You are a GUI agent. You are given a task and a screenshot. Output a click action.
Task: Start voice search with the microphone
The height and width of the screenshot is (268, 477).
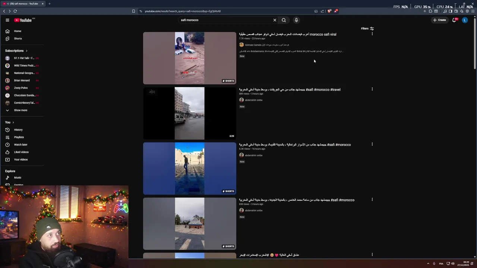(x=296, y=20)
